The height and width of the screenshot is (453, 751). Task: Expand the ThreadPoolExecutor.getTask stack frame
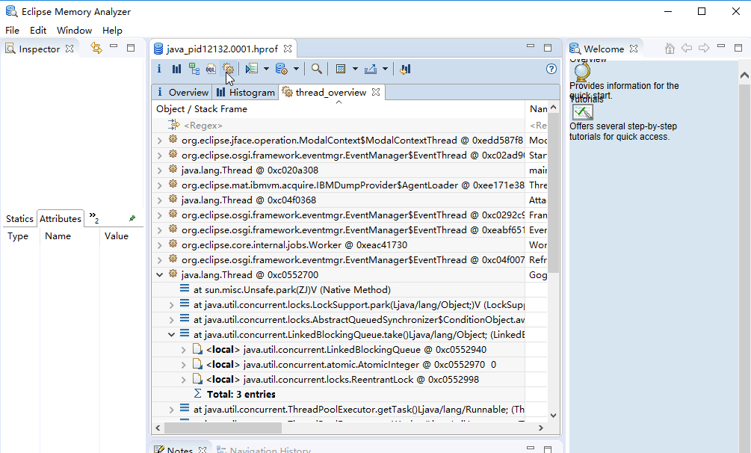[x=171, y=410]
